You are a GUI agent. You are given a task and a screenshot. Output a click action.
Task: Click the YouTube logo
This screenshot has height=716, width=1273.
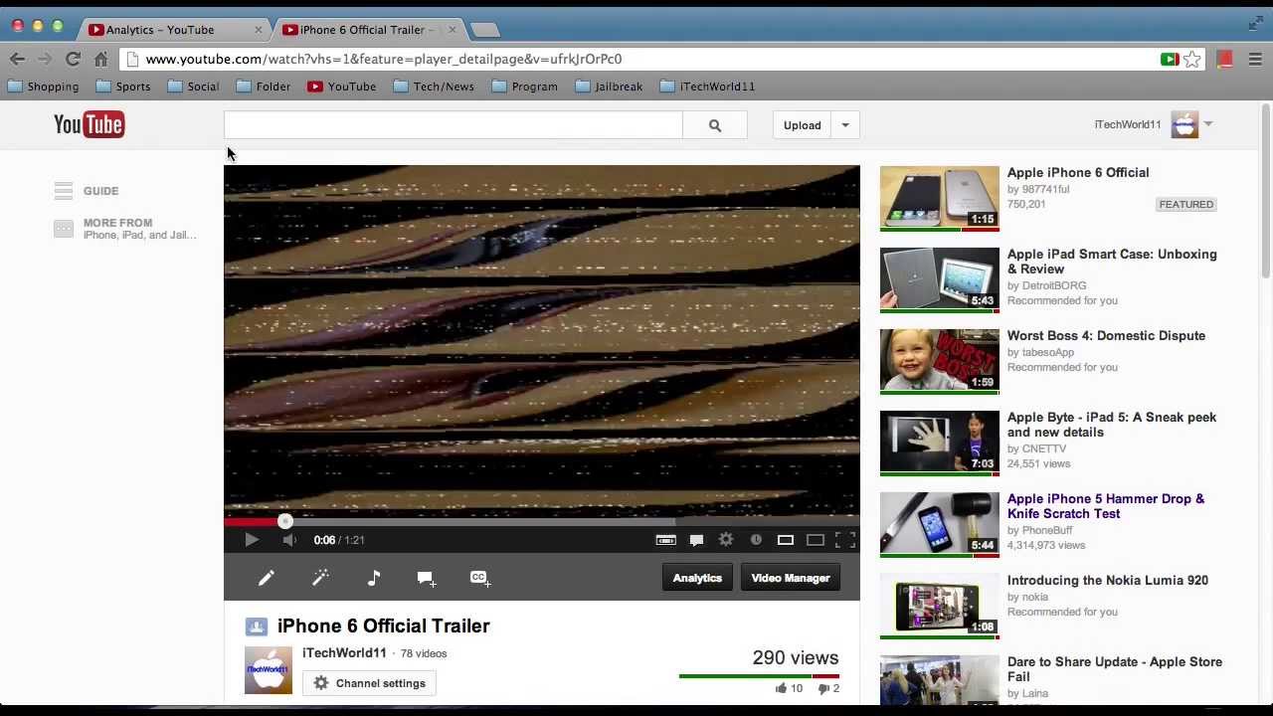click(90, 124)
